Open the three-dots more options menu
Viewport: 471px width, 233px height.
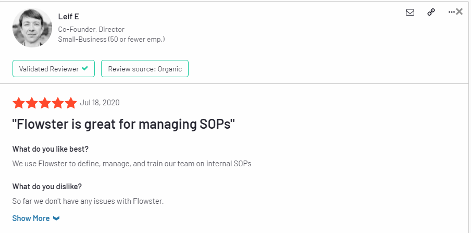click(452, 12)
